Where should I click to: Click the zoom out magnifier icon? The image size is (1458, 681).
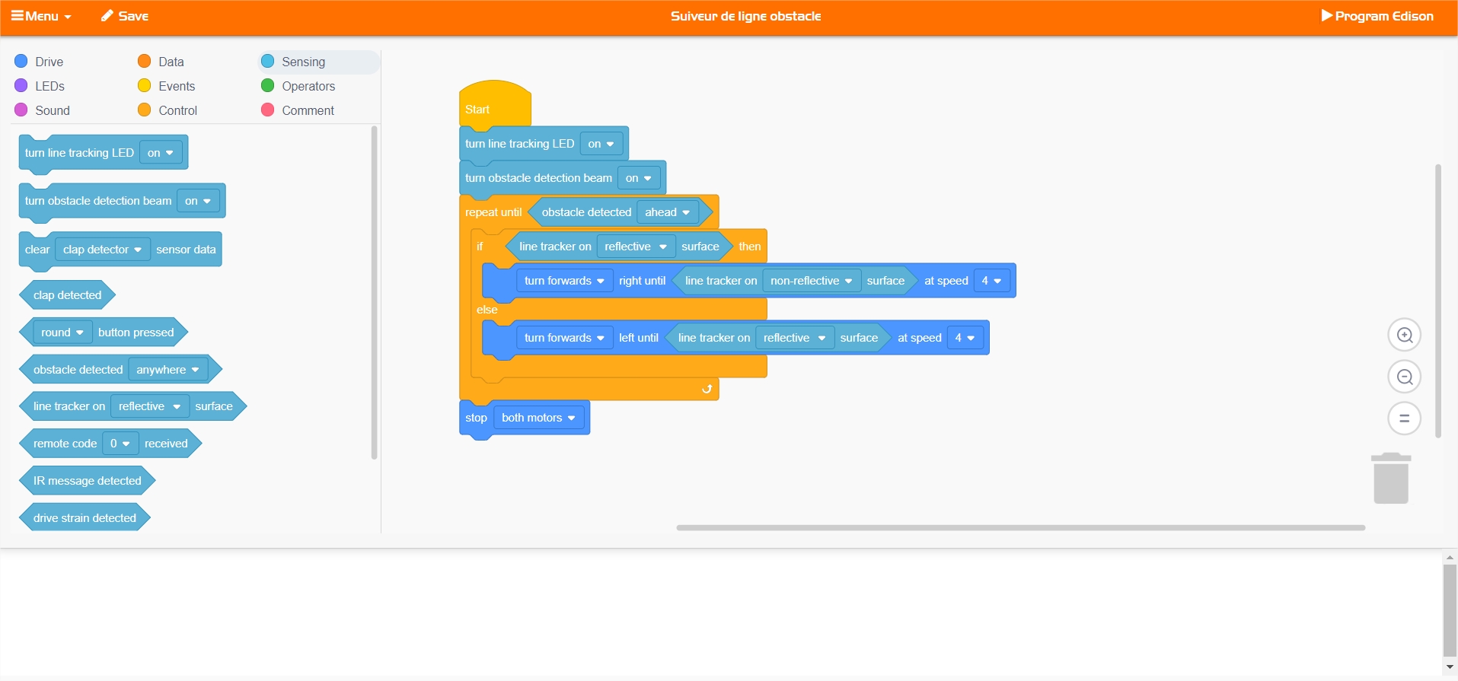[x=1404, y=377]
